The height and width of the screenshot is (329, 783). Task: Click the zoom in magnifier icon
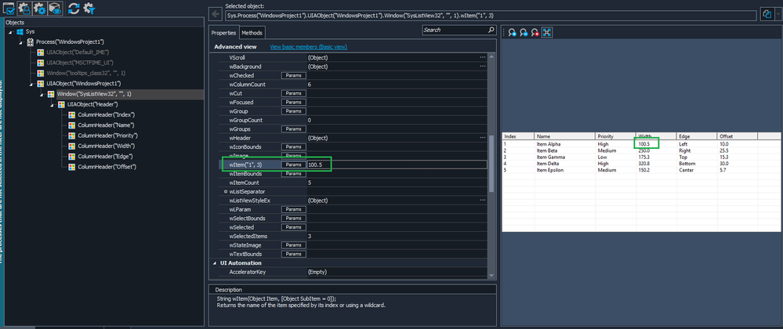[512, 32]
